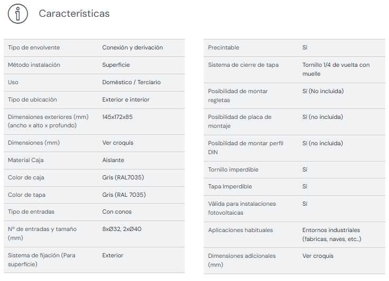This screenshot has width=389, height=281.
Task: Select 'Válida para instalaciones fotovoltaicas' label
Action: click(x=242, y=208)
